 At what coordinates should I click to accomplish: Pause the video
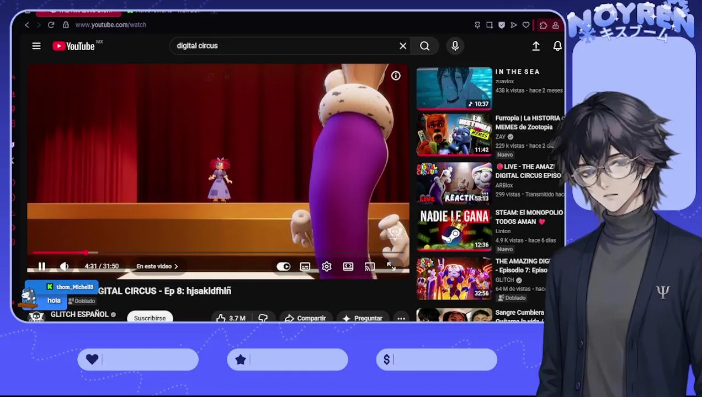coord(41,266)
